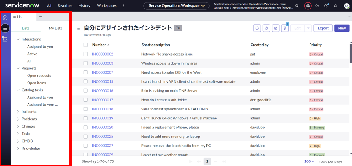Check the box for INC0000019
Viewport: 352px width, 166px height.
[x=85, y=118]
